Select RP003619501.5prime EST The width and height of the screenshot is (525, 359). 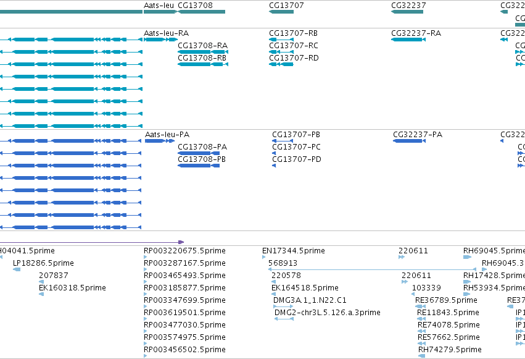(x=184, y=313)
